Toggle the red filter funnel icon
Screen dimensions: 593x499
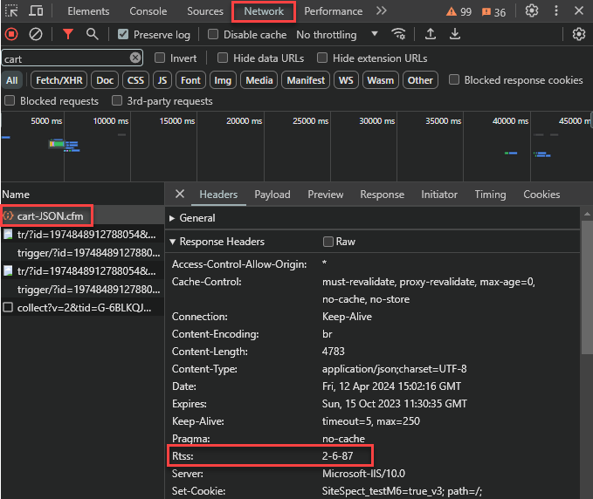pos(68,34)
